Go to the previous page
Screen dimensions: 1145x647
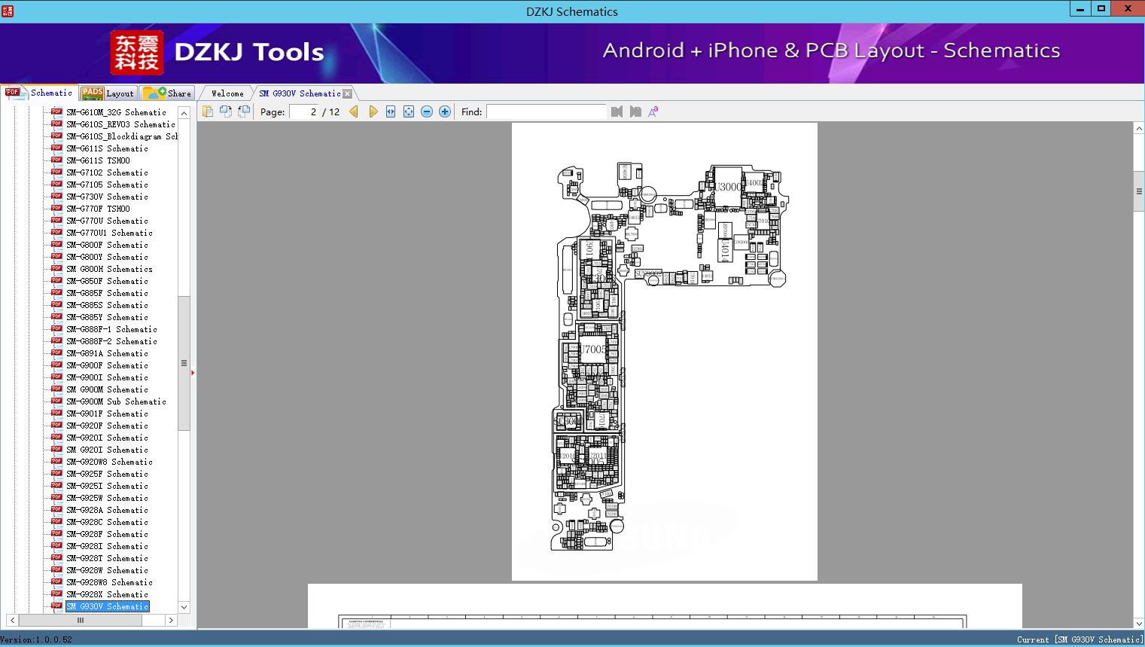point(354,111)
